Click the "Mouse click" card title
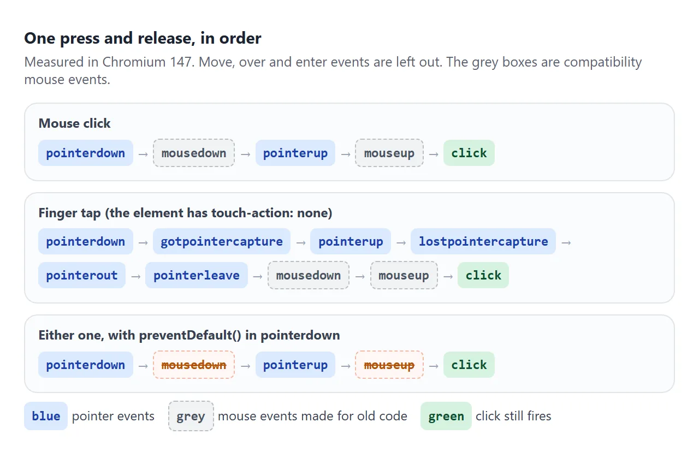 click(x=74, y=123)
